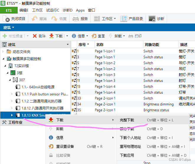This screenshot has width=195, height=164.
Task: Click the Reset Device menu icon
Action: (x=51, y=146)
